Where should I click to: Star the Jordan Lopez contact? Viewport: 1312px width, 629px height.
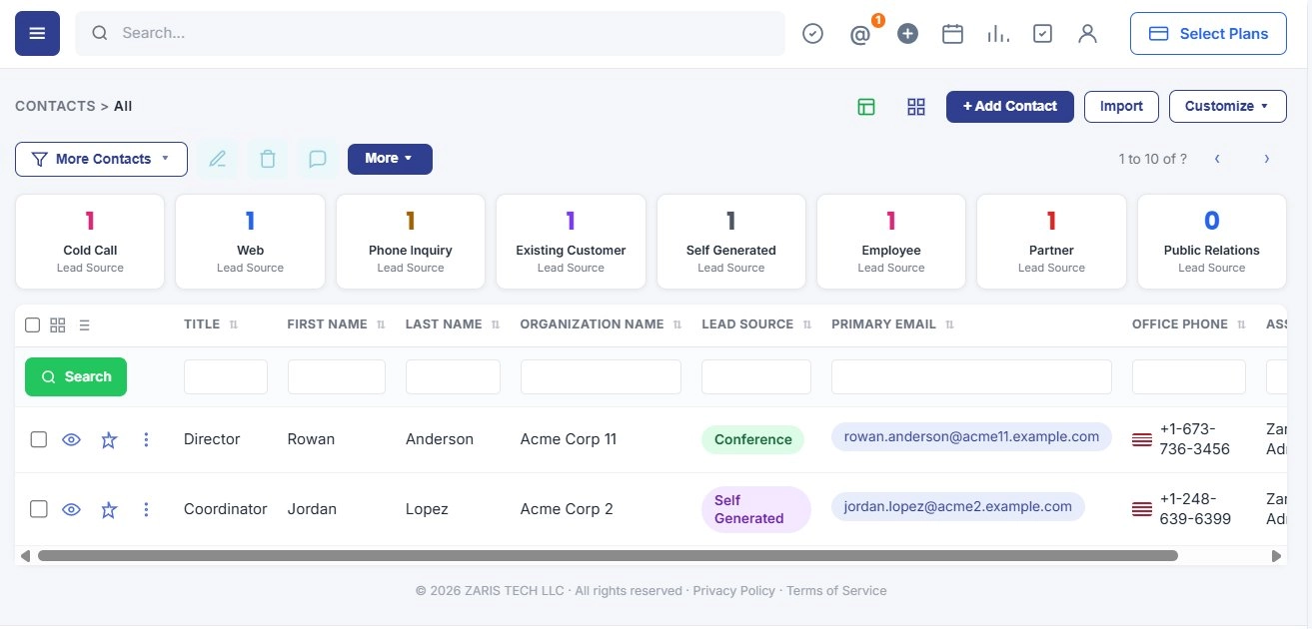[x=109, y=509]
